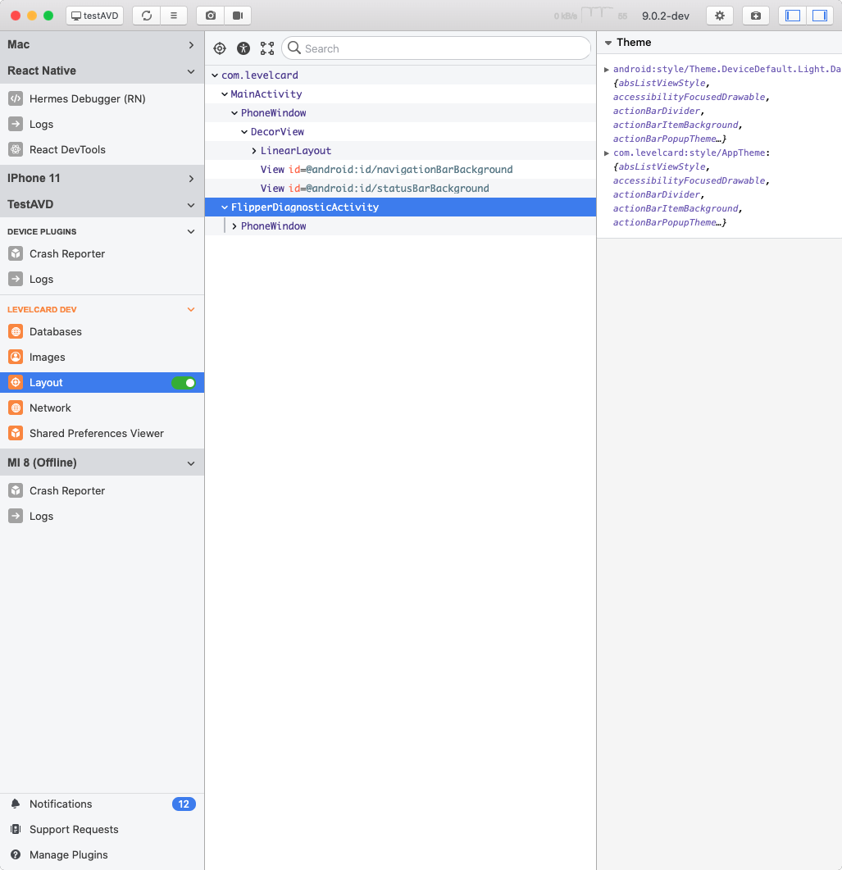842x870 pixels.
Task: Open the doctor troubleshooting first-aid icon
Action: pyautogui.click(x=756, y=16)
